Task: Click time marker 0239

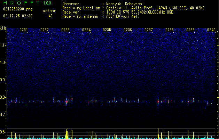Action: coord(190,30)
